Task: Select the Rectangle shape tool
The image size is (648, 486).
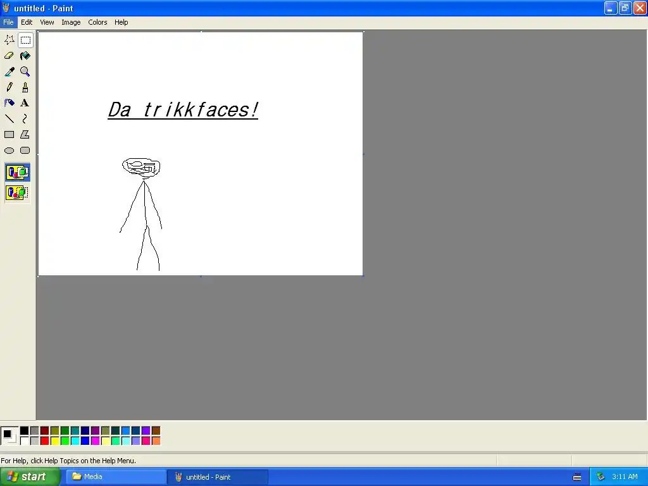Action: point(9,134)
